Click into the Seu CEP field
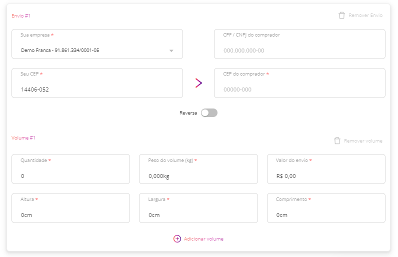 point(97,83)
